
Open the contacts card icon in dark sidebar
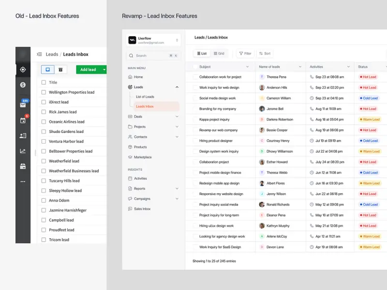coord(23,136)
